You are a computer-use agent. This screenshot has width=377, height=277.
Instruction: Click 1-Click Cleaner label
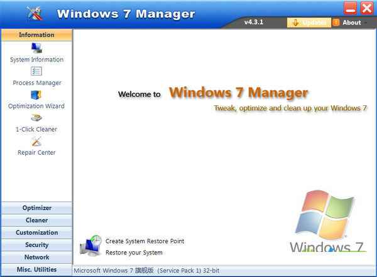[36, 129]
